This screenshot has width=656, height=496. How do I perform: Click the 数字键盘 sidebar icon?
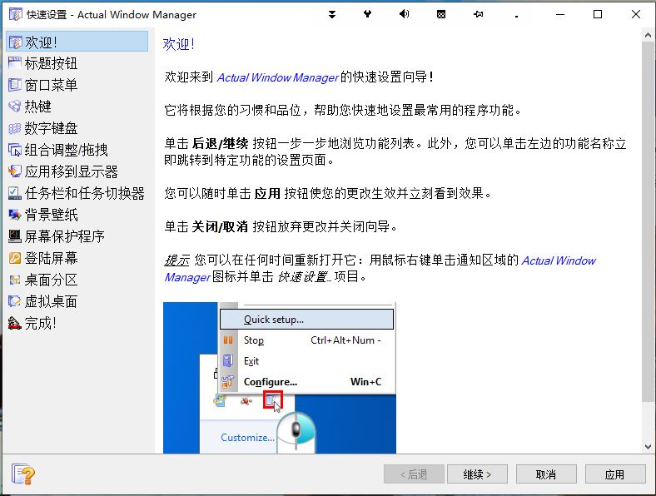(x=15, y=128)
